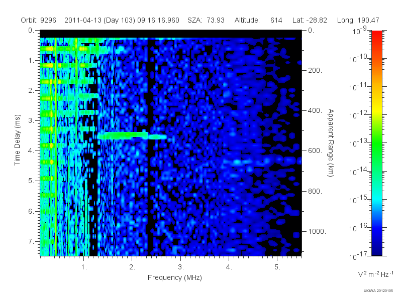Click the 'Lat: -28.82' value

pyautogui.click(x=310, y=20)
